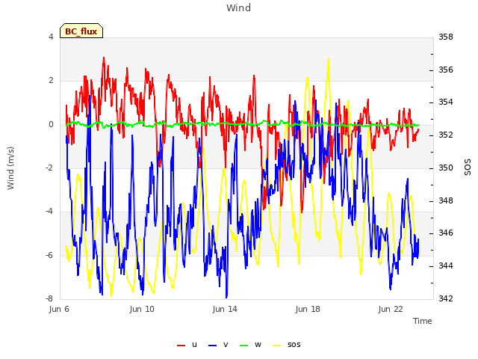Screen dimensions: 478x359
Task: Click the Jun 14 x-axis label
Action: click(225, 309)
